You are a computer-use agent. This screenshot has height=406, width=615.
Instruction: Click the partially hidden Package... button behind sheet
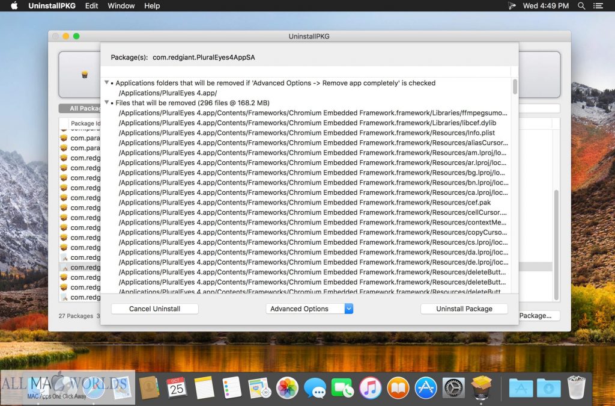539,315
